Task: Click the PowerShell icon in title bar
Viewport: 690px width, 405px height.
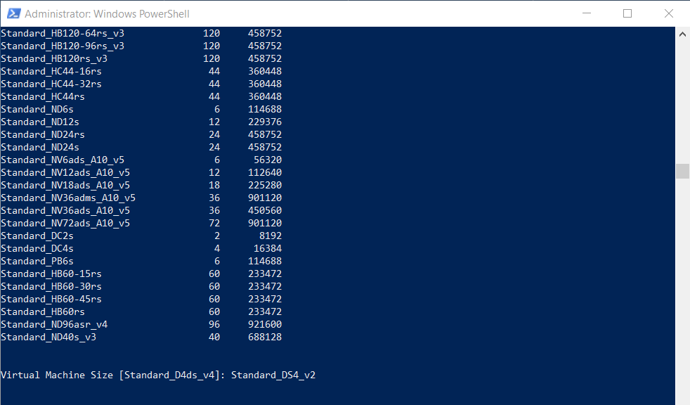Action: (13, 13)
